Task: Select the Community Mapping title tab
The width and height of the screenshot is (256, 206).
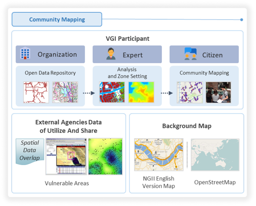Action: (x=57, y=19)
